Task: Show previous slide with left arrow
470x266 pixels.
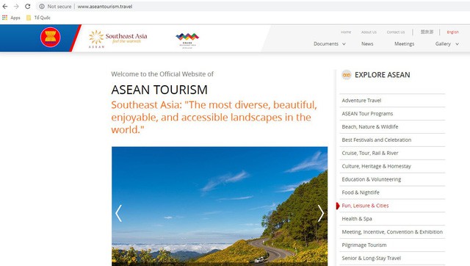Action: coord(119,213)
